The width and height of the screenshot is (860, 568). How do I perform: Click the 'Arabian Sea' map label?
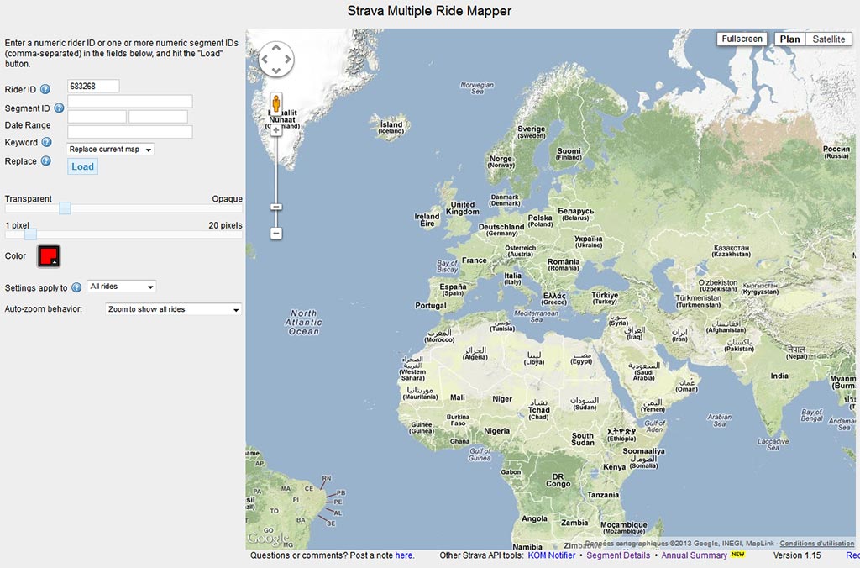(x=720, y=420)
